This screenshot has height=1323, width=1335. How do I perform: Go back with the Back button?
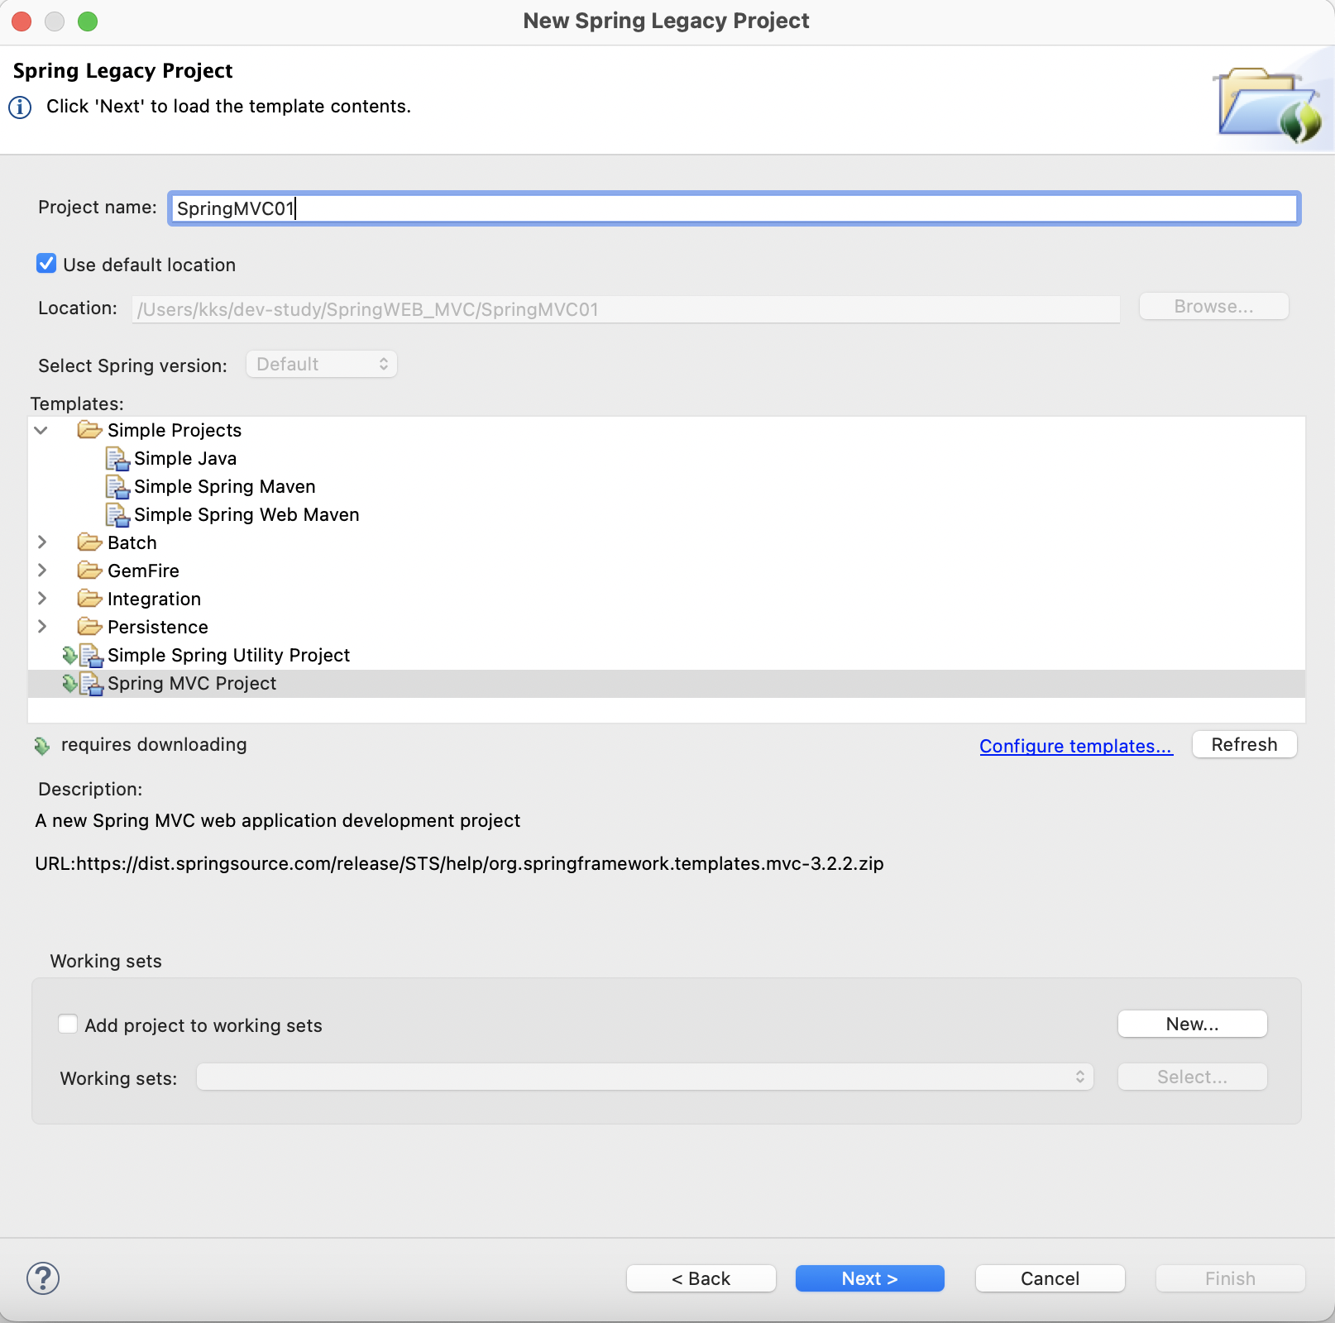(x=701, y=1278)
